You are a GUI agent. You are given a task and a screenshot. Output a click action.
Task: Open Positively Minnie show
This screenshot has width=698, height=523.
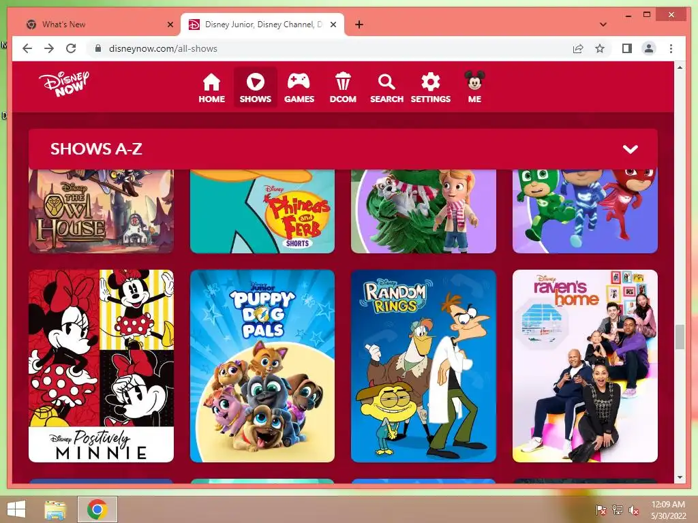pos(101,366)
